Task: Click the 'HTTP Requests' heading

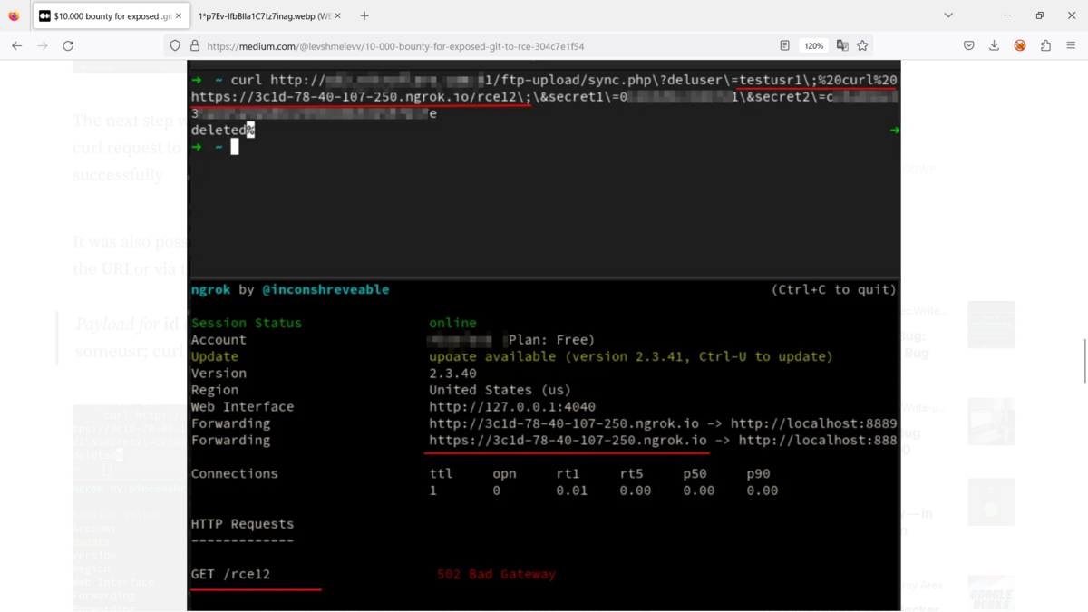Action: pyautogui.click(x=242, y=524)
